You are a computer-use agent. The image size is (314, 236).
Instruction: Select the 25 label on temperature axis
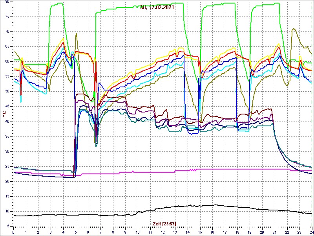click(7, 166)
